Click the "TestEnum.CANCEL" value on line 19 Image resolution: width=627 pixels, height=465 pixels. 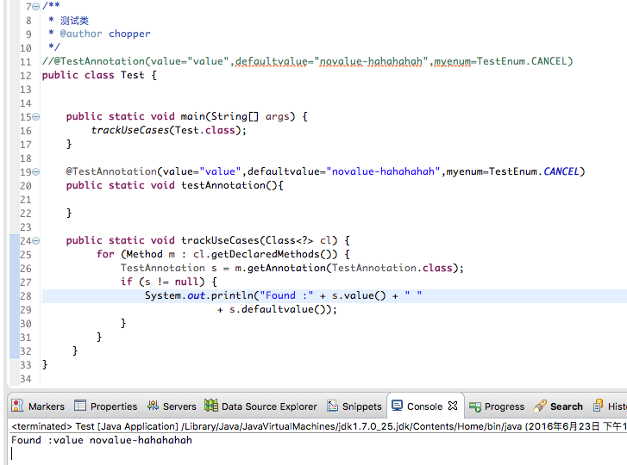tap(534, 171)
